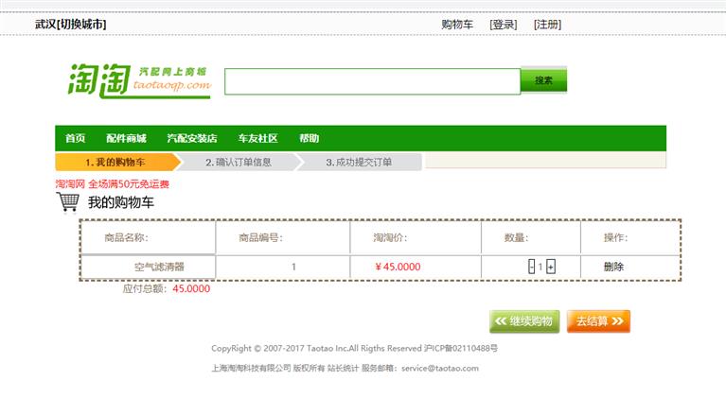Click the Taotao logo image
This screenshot has width=726, height=398.
tap(138, 80)
